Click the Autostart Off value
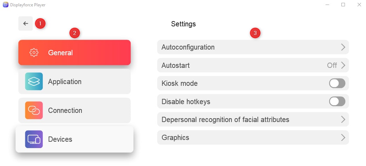Screen dimensions: 366x166 tap(332, 65)
